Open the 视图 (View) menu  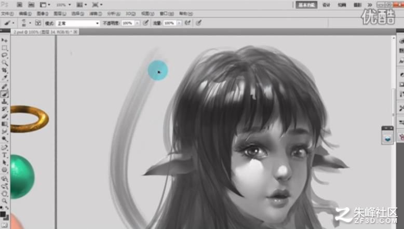click(147, 14)
